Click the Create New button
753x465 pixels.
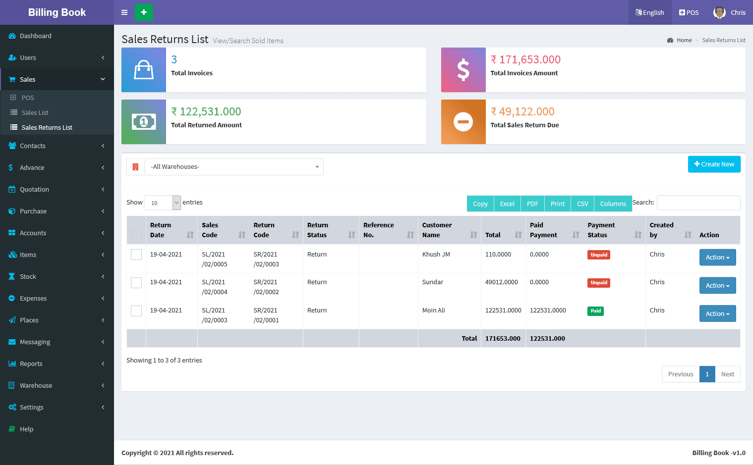[714, 164]
